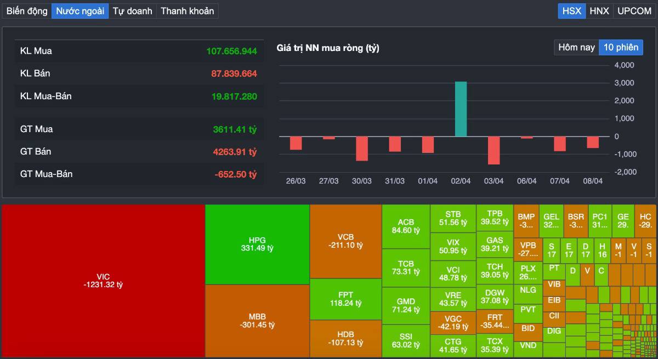Click the TCX 35.39 tỷ cell
The width and height of the screenshot is (658, 359).
click(x=495, y=345)
